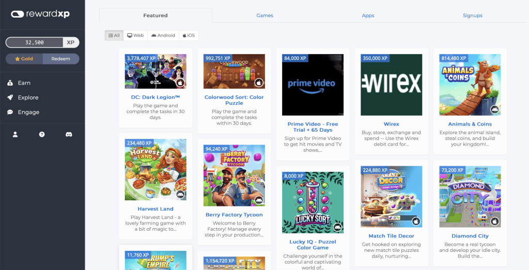Filter offers by iOS platform
This screenshot has width=529, height=270.
(189, 36)
